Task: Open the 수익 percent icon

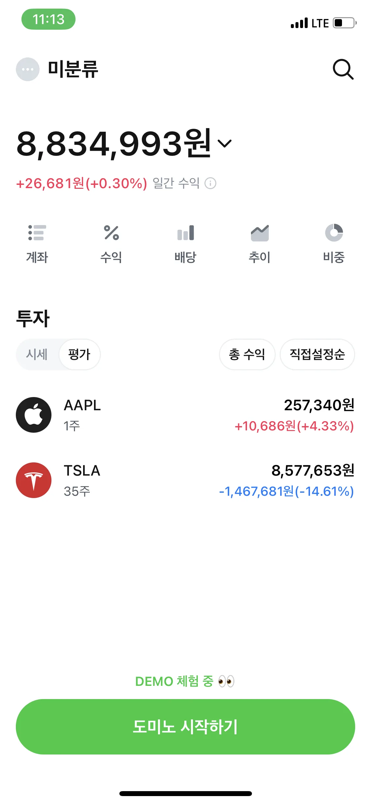Action: tap(111, 233)
